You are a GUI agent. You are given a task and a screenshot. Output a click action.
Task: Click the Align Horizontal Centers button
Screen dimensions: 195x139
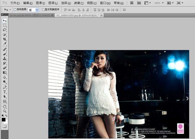tap(83, 10)
